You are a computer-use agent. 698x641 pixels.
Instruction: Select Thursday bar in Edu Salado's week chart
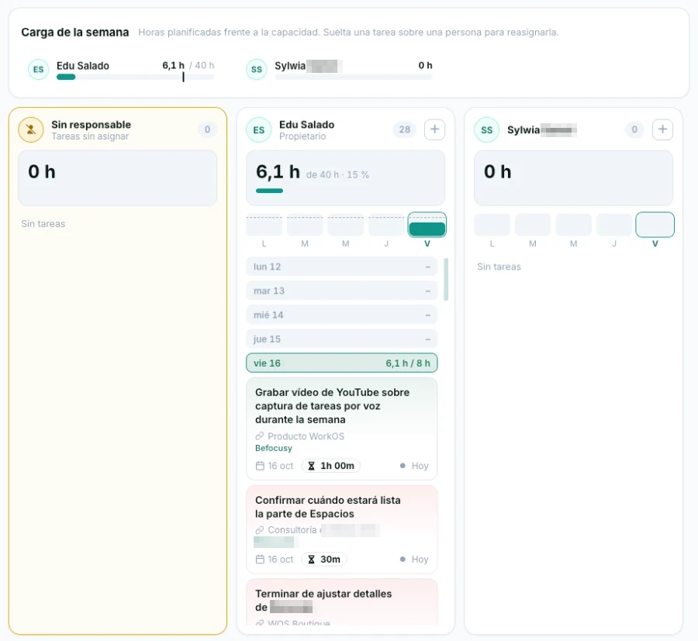coord(386,226)
